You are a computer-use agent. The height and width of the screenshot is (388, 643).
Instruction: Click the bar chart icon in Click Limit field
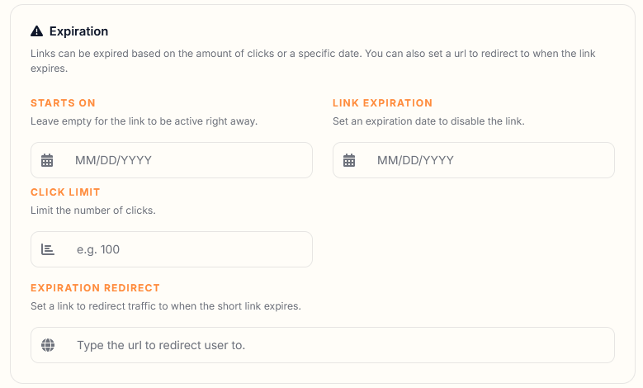click(48, 249)
